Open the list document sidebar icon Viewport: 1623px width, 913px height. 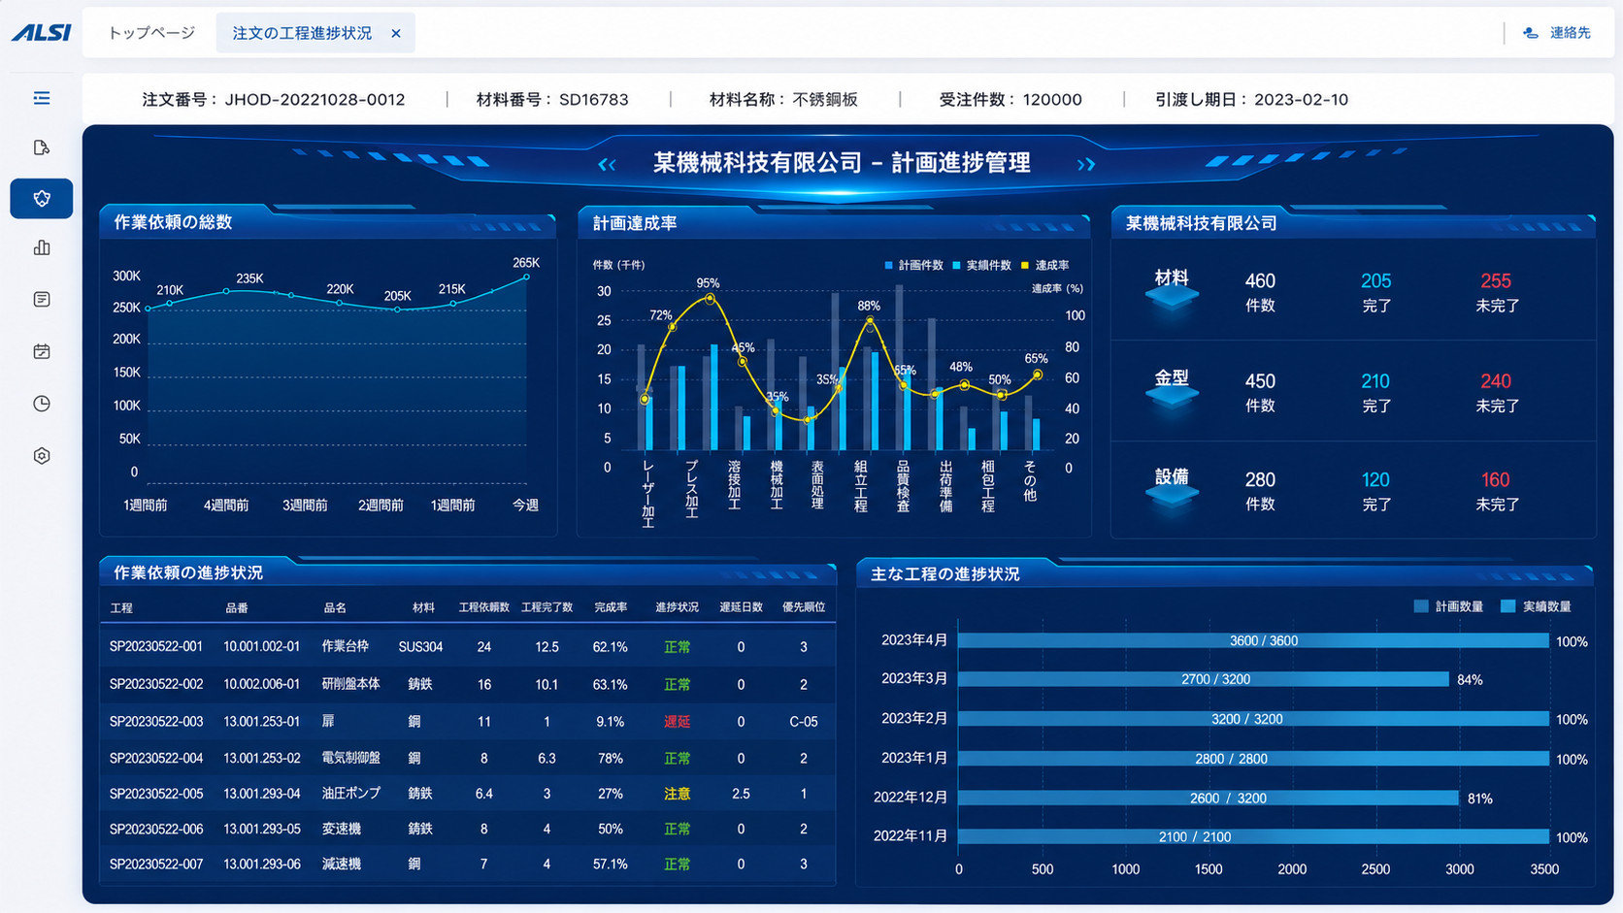click(x=42, y=300)
